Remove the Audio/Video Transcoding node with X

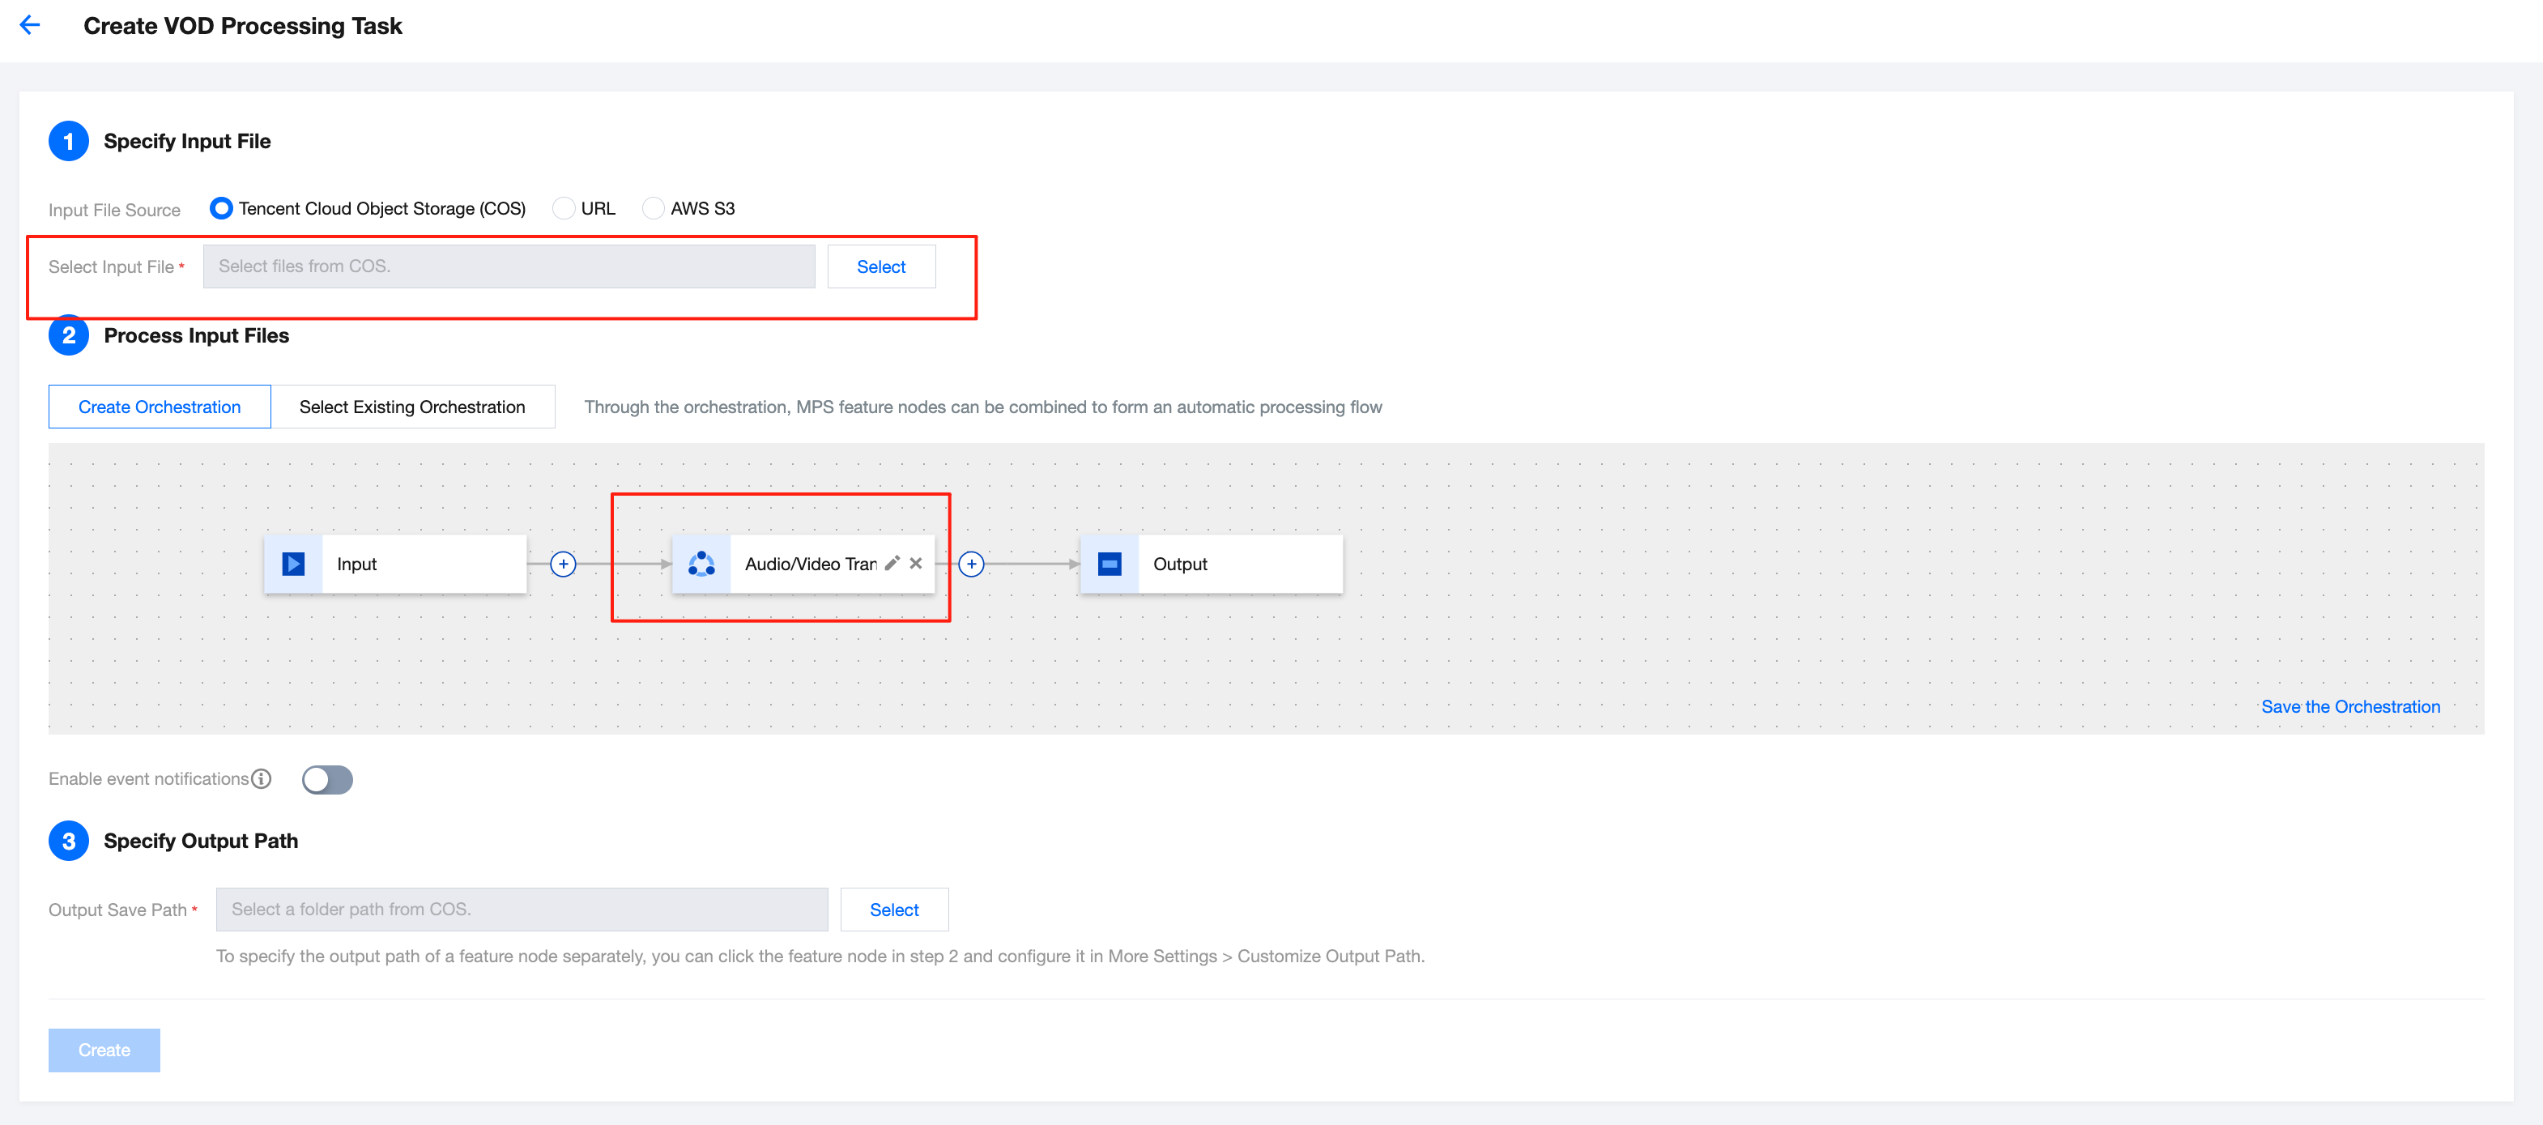tap(916, 562)
